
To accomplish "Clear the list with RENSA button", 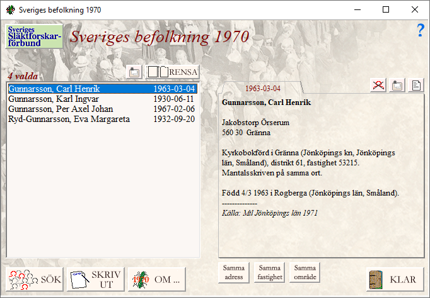I will 173,72.
